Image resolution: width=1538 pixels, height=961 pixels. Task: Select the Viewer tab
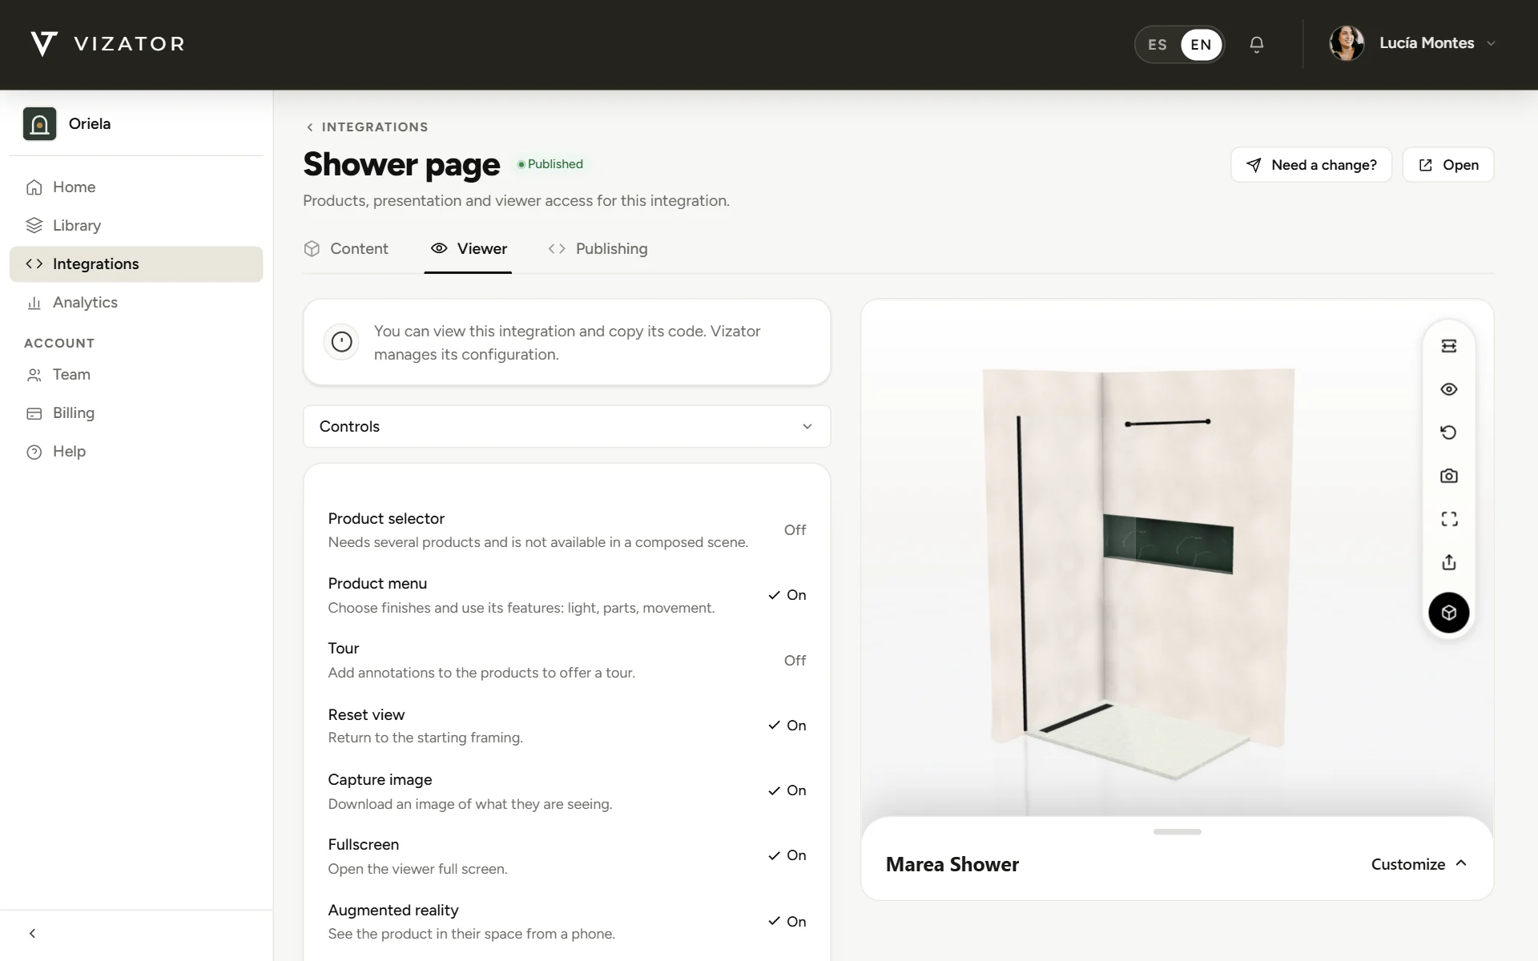coord(469,249)
